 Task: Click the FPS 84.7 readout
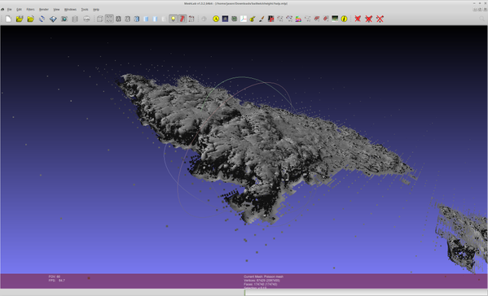57,281
